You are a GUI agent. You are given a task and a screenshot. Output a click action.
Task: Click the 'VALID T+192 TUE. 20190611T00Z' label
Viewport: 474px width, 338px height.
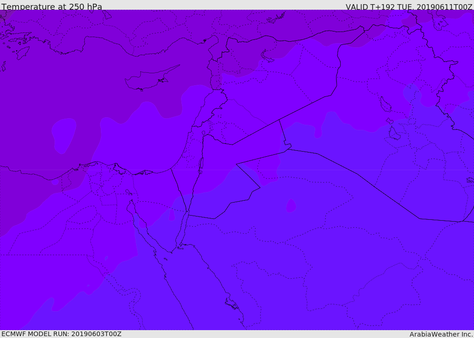pos(409,7)
